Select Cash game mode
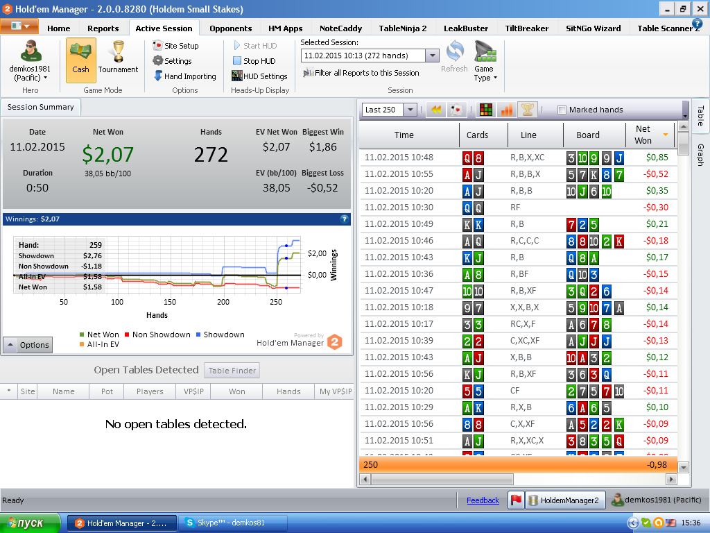The image size is (710, 533). coord(81,60)
